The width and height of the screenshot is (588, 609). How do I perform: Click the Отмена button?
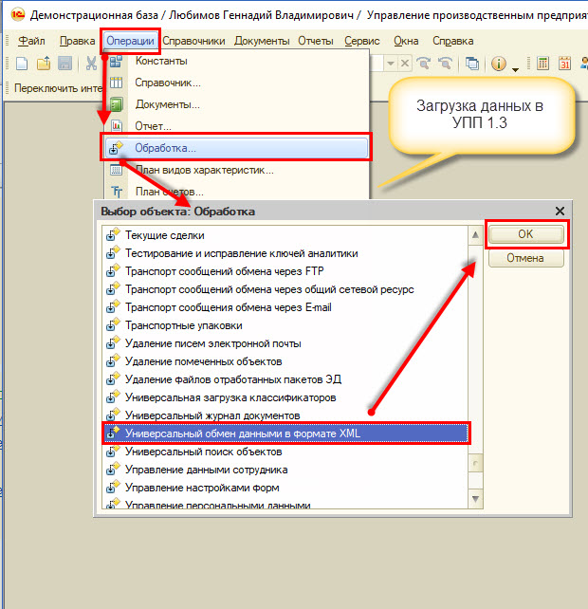pyautogui.click(x=525, y=258)
